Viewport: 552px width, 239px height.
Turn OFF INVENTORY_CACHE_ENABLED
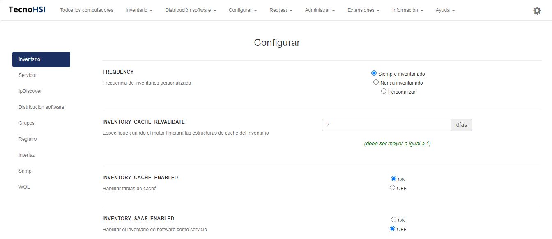(393, 188)
